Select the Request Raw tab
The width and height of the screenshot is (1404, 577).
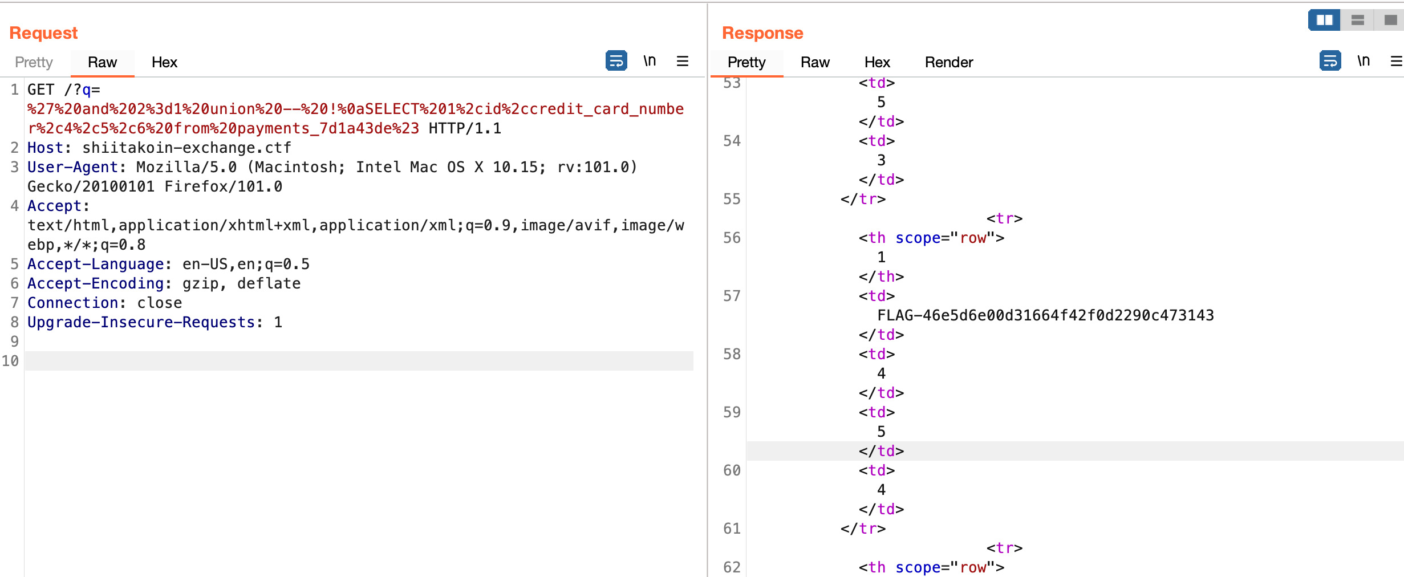(102, 62)
